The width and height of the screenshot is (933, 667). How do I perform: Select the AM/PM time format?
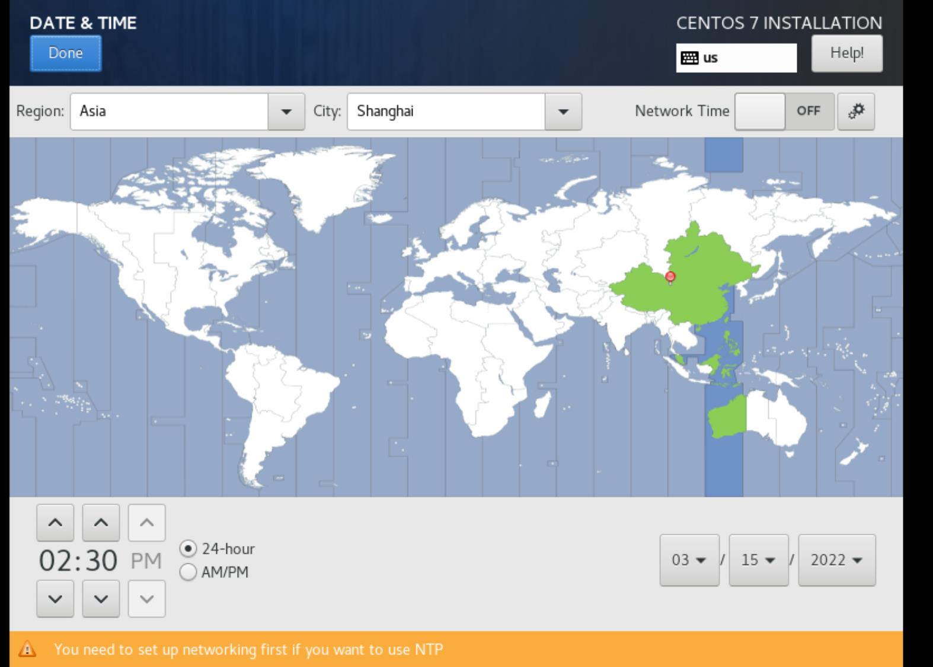[214, 572]
